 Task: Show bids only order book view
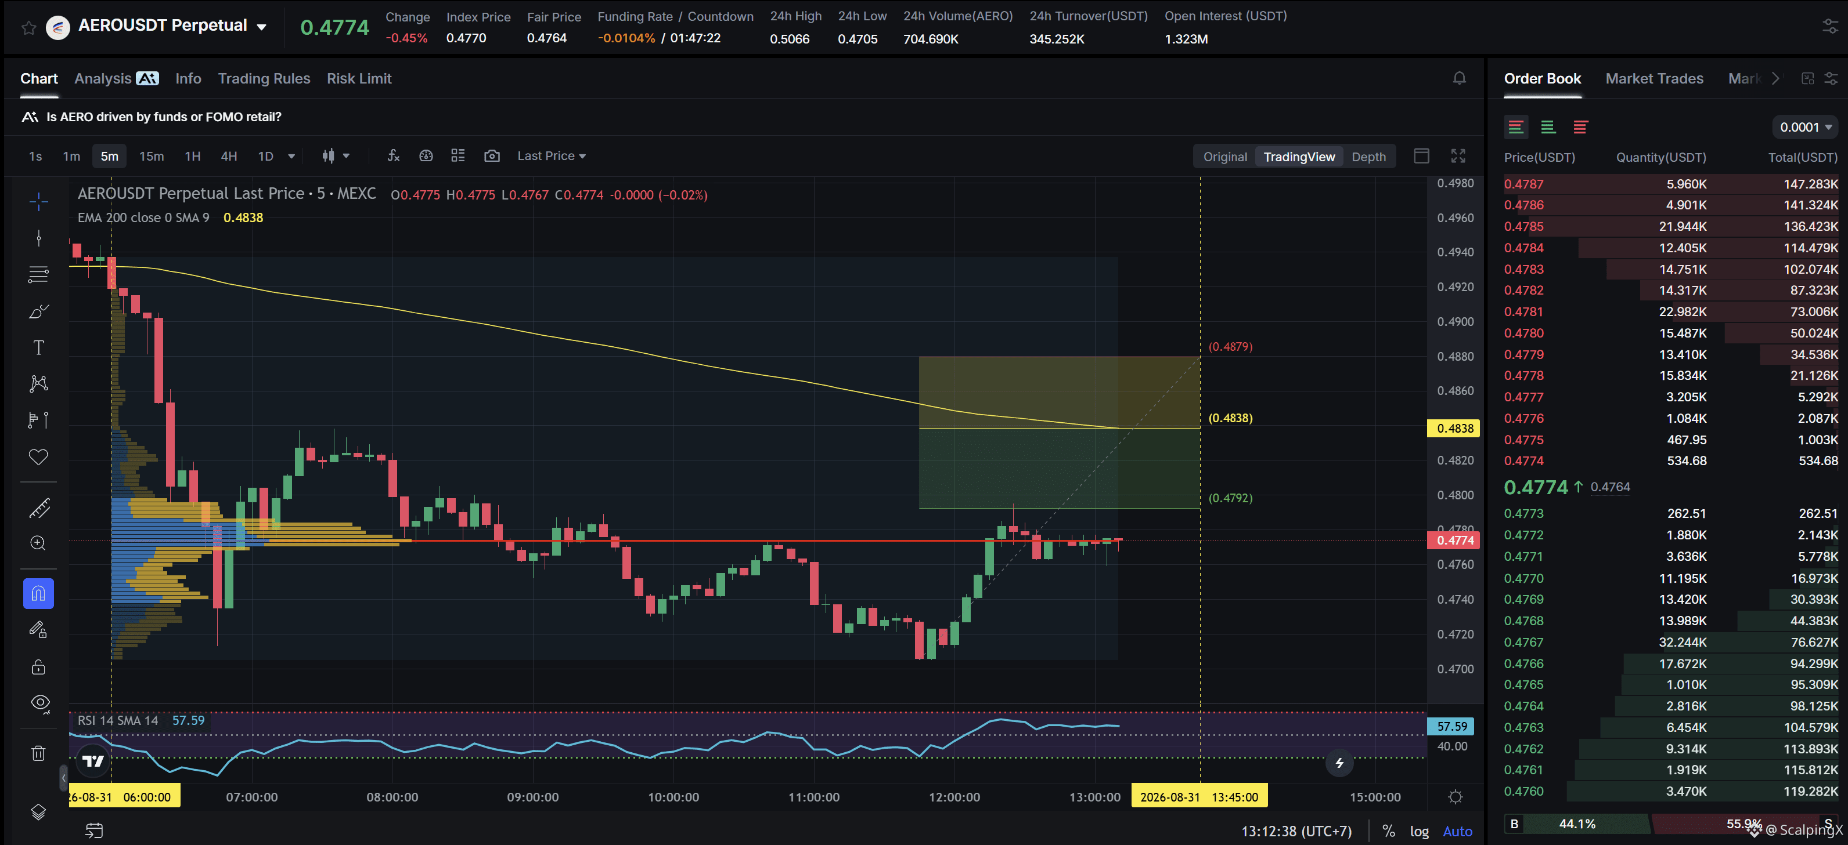[x=1548, y=127]
